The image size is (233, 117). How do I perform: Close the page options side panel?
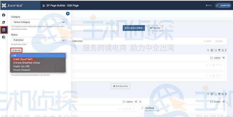click(68, 14)
